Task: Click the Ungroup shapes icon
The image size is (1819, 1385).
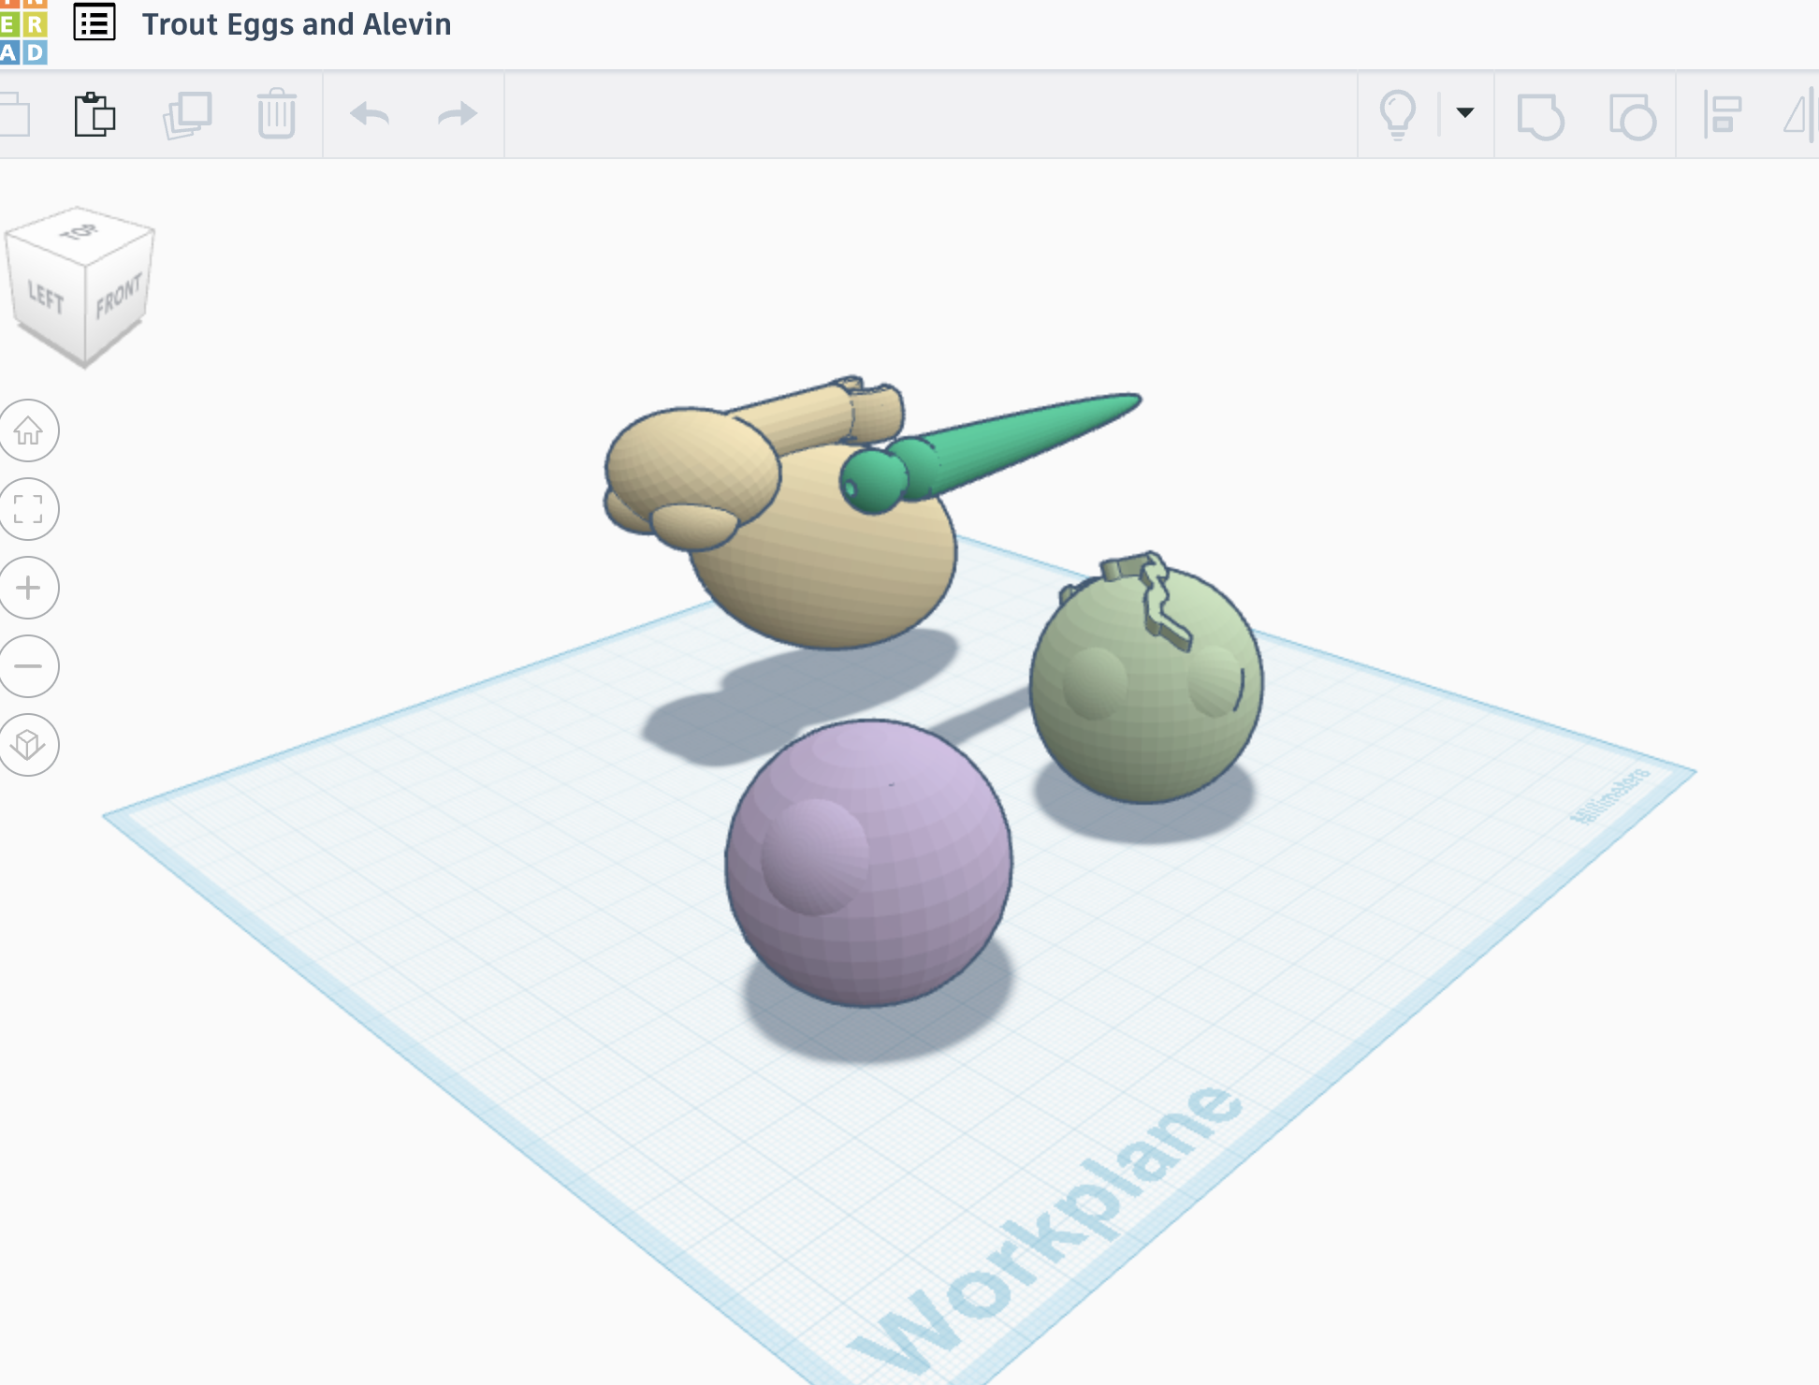Action: [x=1633, y=116]
